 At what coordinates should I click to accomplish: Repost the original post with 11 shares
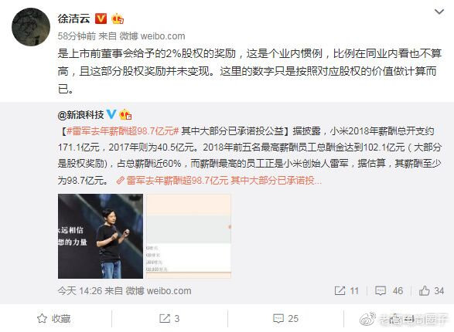(x=346, y=290)
